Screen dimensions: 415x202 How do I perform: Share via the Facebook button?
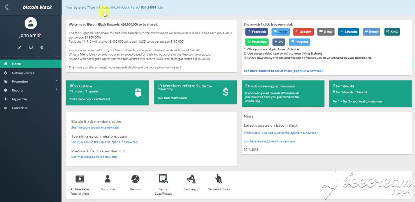(x=256, y=32)
